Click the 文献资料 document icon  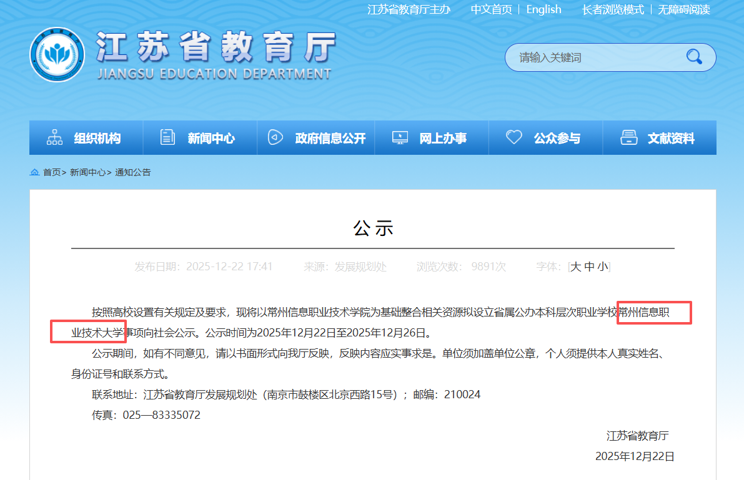click(x=628, y=136)
